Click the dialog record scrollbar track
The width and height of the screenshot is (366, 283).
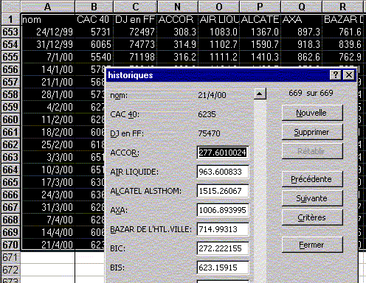(x=260, y=191)
